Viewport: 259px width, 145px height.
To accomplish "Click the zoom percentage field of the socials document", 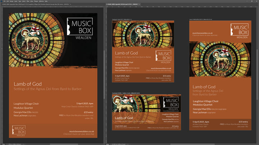I will click(108, 144).
